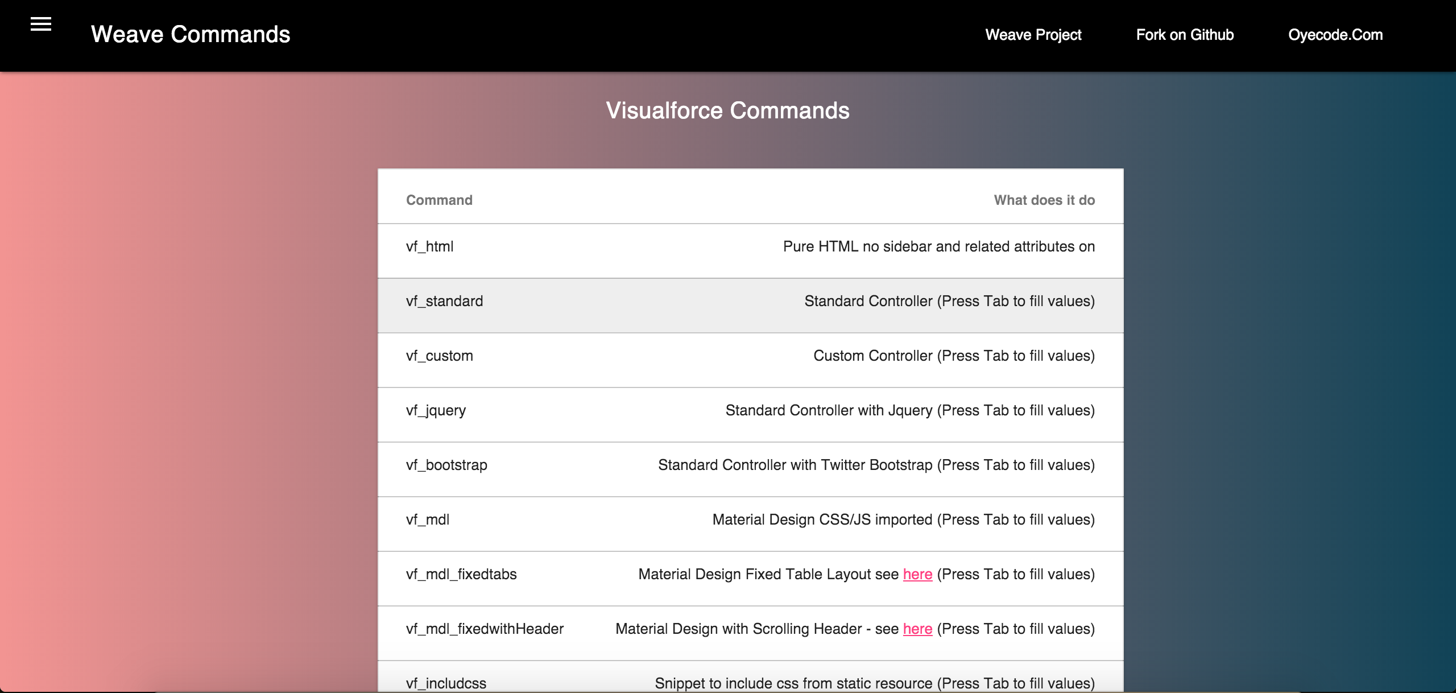The height and width of the screenshot is (693, 1456).
Task: Click the vf_mdl_fixedtabs command name
Action: (x=461, y=574)
